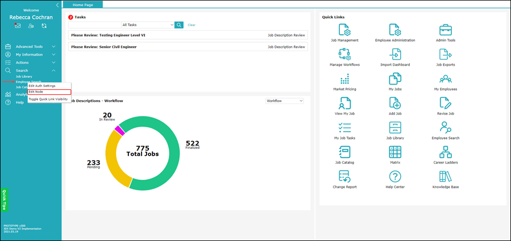Image resolution: width=511 pixels, height=241 pixels.
Task: Click the tasks search magnifier button
Action: coord(179,25)
